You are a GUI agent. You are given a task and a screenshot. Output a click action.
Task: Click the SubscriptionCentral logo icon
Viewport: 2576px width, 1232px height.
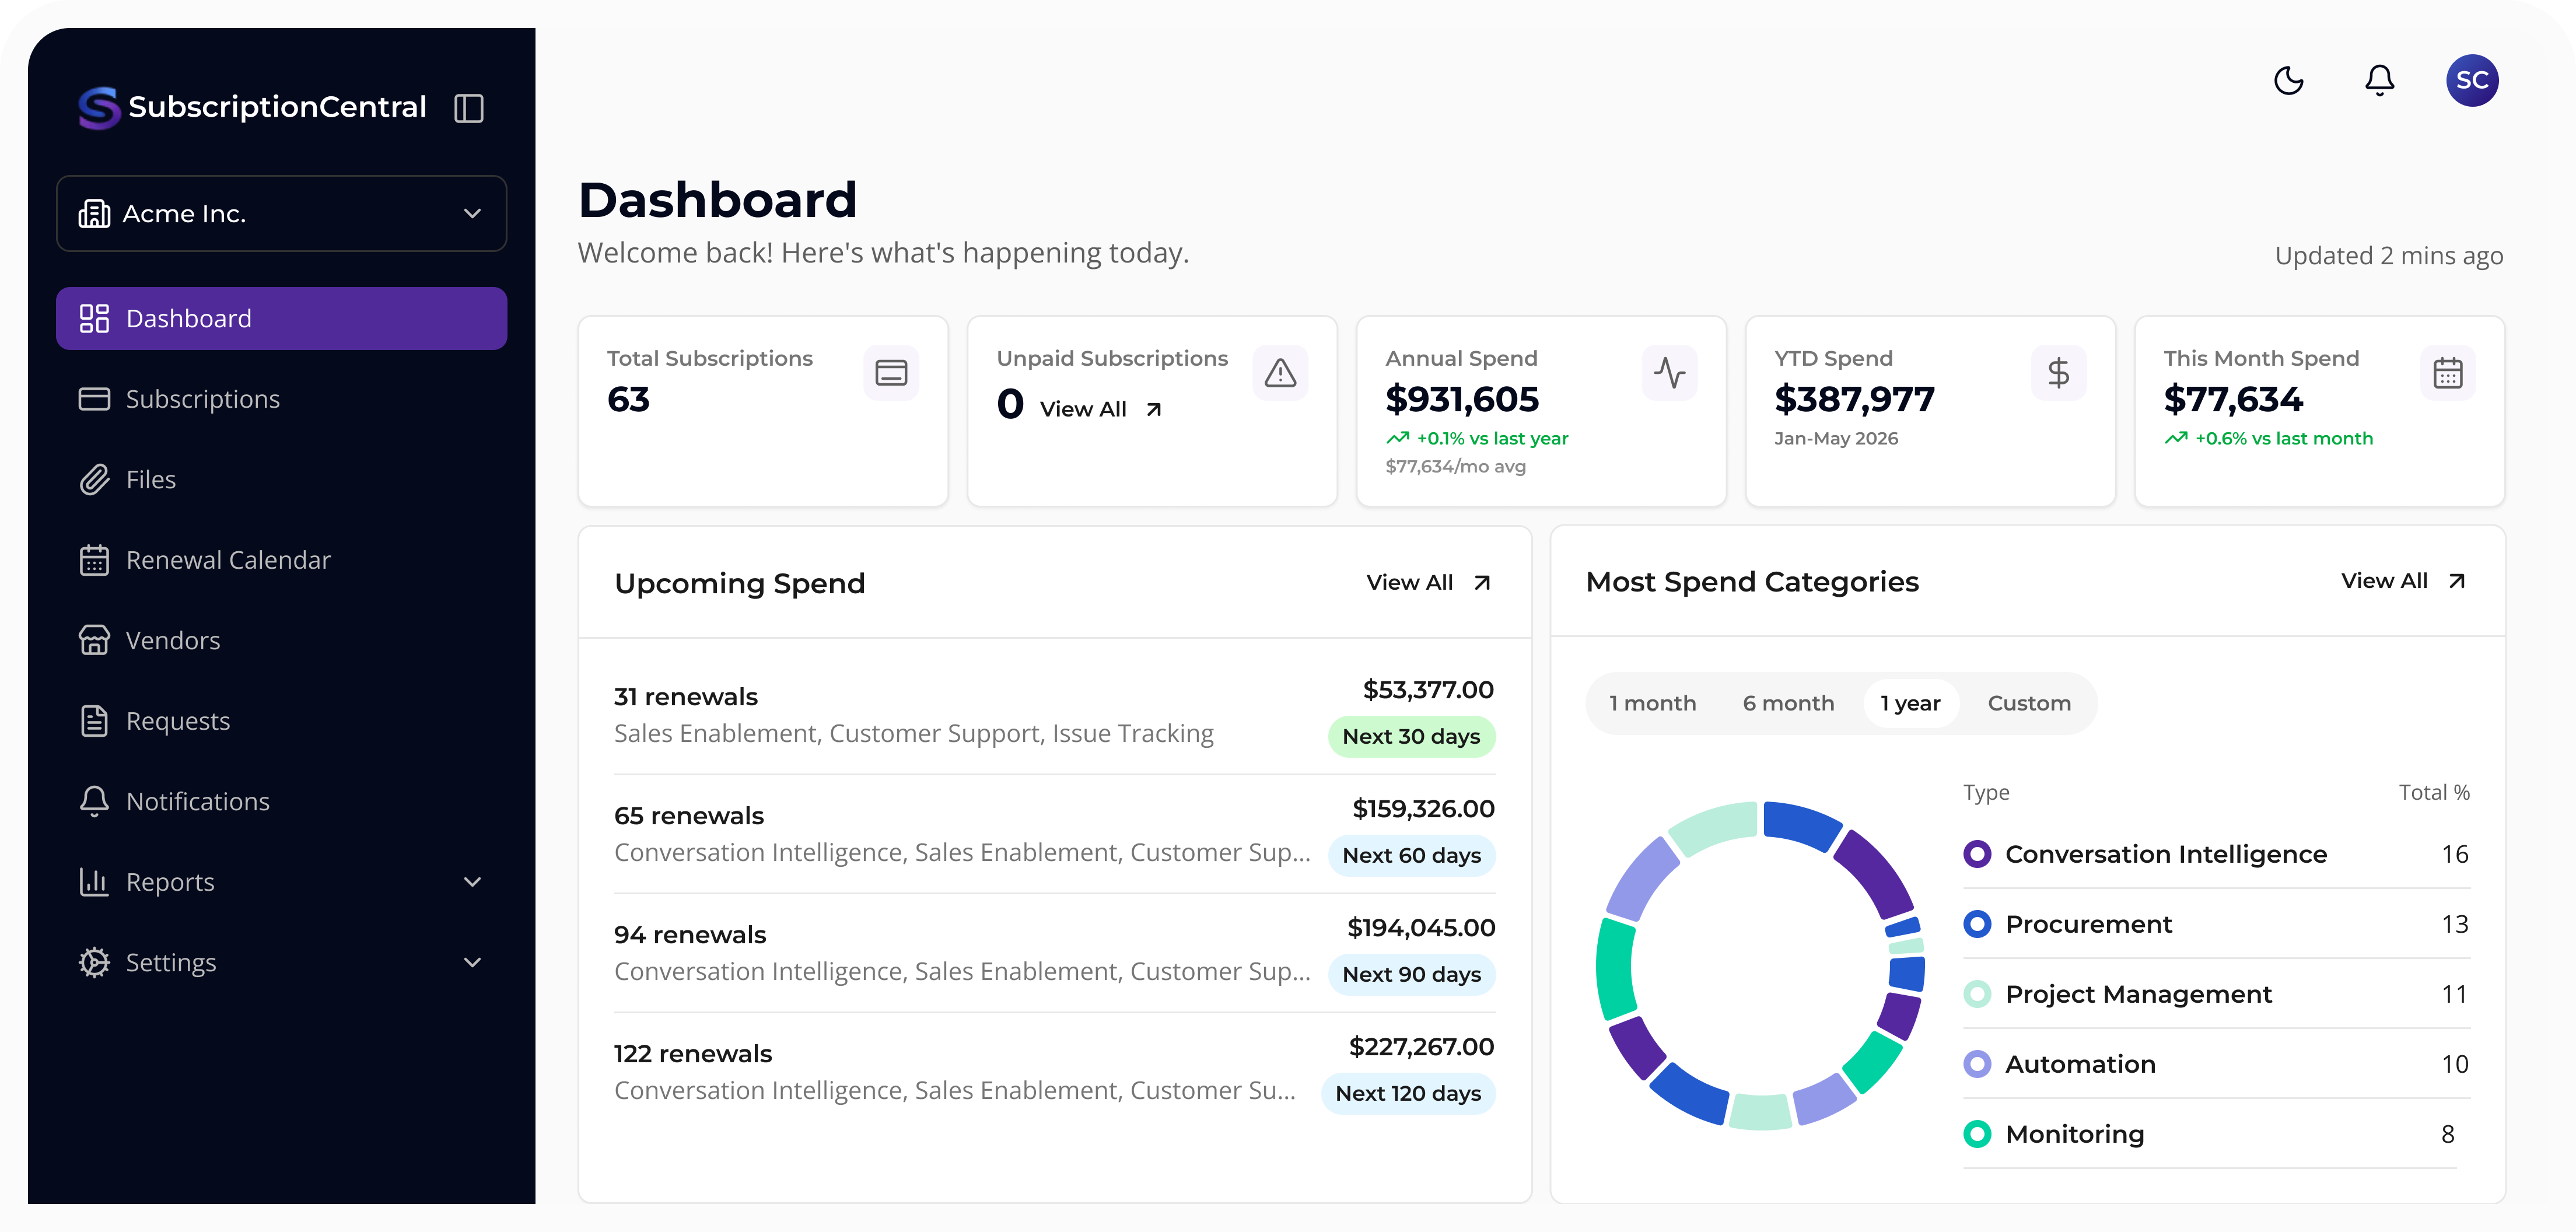[x=99, y=107]
